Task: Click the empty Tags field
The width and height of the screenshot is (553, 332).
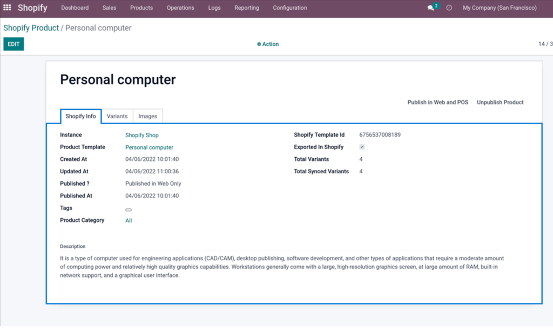Action: pyautogui.click(x=129, y=209)
